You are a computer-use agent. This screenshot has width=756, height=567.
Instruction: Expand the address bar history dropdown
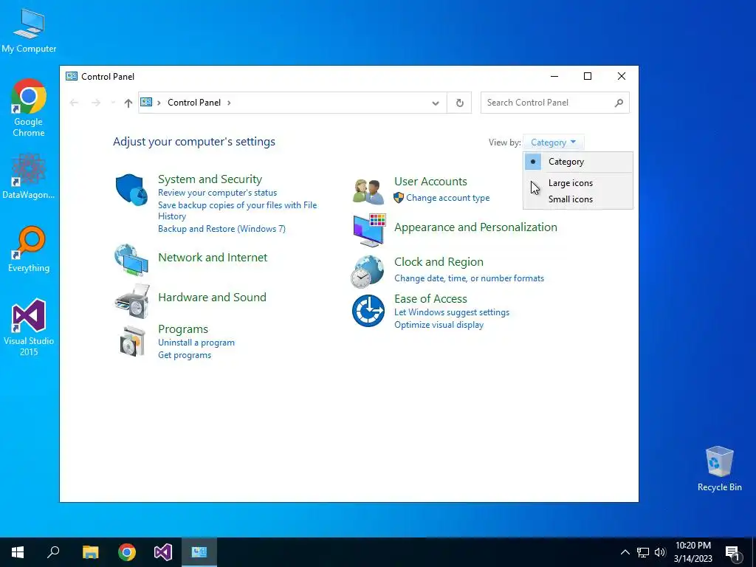[x=436, y=103]
